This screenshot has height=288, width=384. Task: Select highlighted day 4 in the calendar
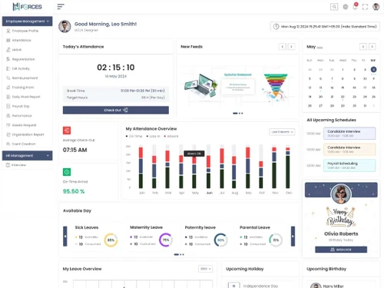click(373, 69)
